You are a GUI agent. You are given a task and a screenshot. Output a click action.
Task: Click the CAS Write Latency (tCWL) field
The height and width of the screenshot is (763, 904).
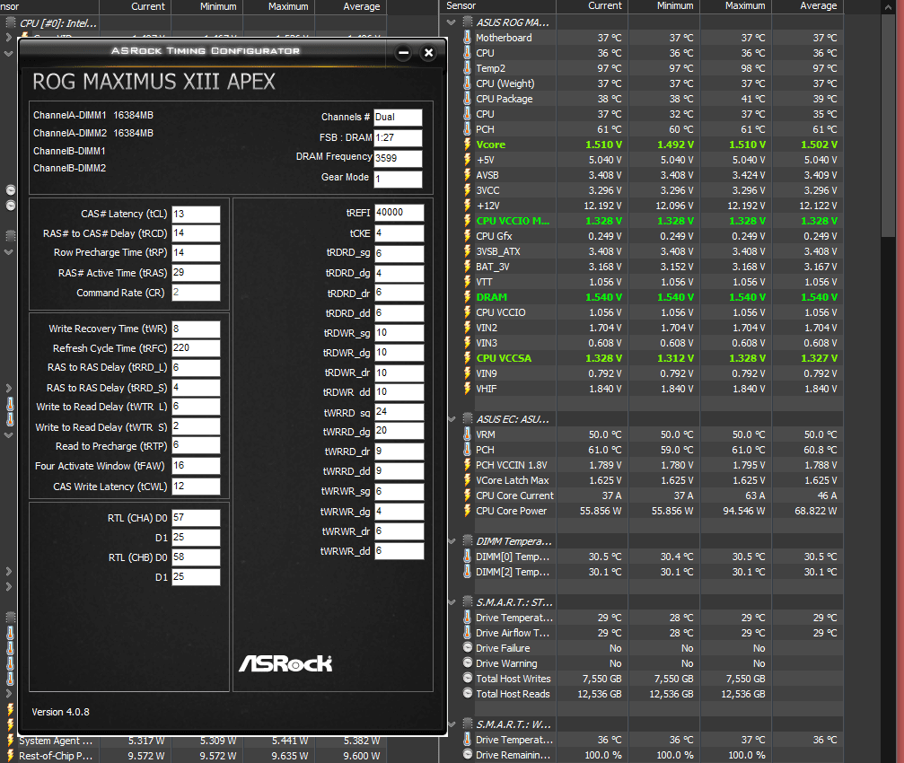196,487
